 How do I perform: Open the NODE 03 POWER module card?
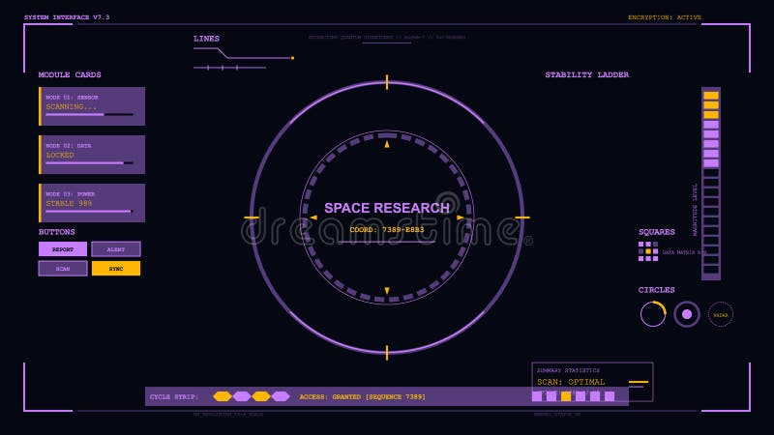pos(92,203)
